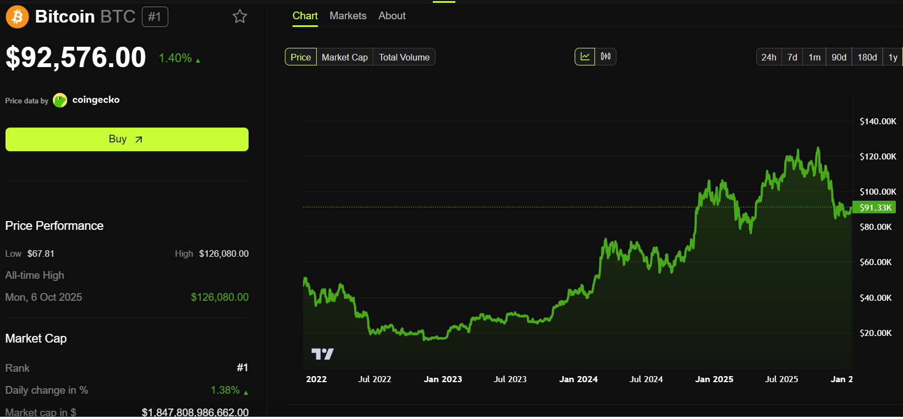Open the Markets tab

[348, 16]
